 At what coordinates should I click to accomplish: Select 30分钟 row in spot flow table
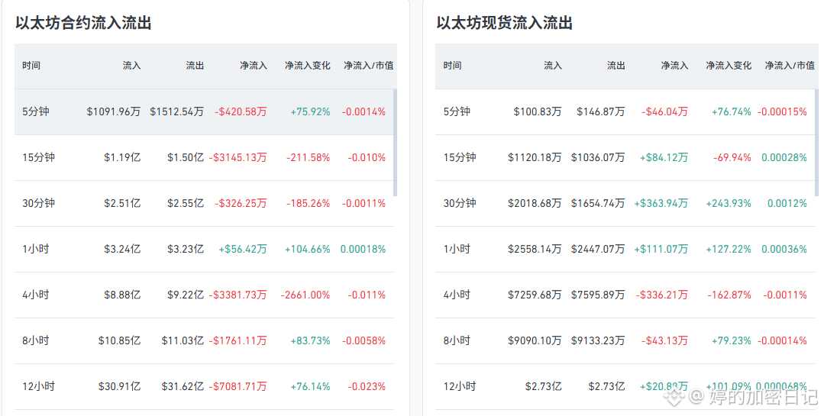pyautogui.click(x=625, y=203)
